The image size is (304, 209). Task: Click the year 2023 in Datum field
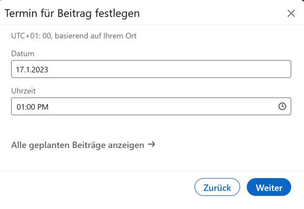(40, 70)
